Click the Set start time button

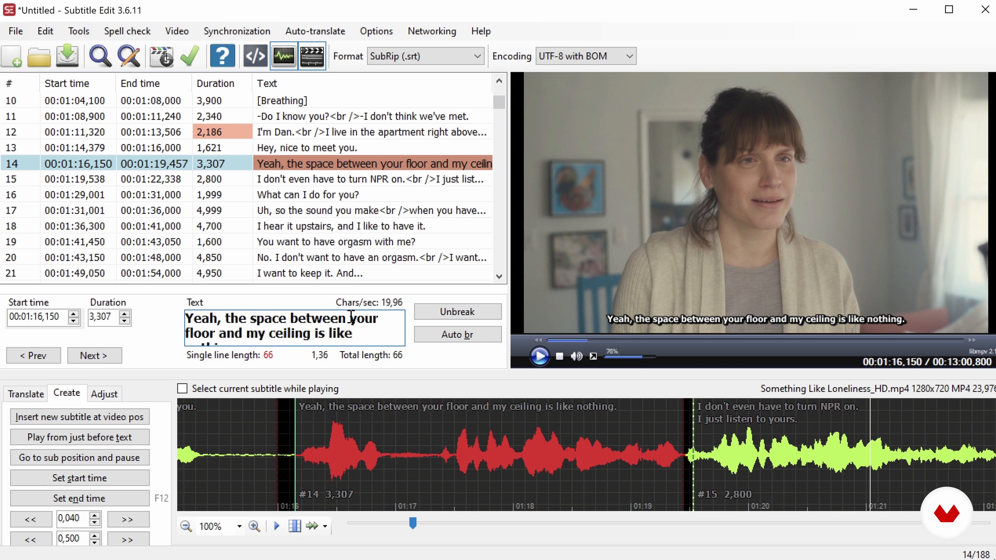tap(80, 478)
